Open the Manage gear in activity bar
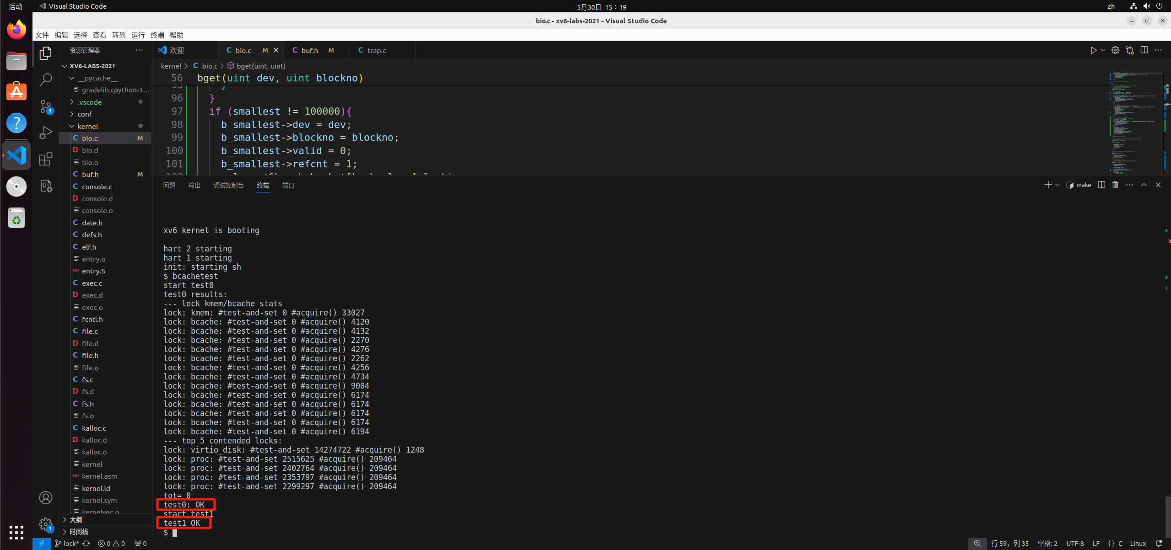 [x=45, y=524]
